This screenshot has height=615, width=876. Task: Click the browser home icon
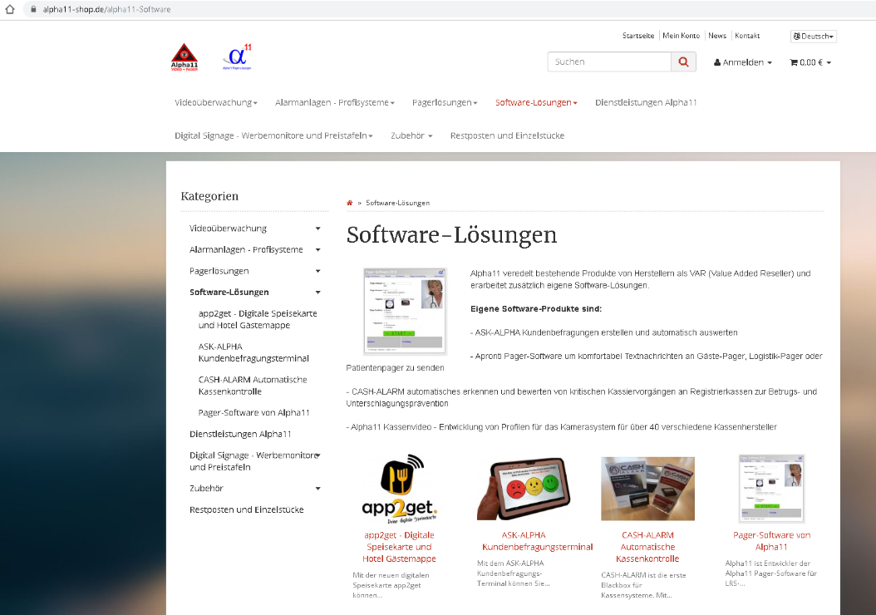pyautogui.click(x=9, y=9)
